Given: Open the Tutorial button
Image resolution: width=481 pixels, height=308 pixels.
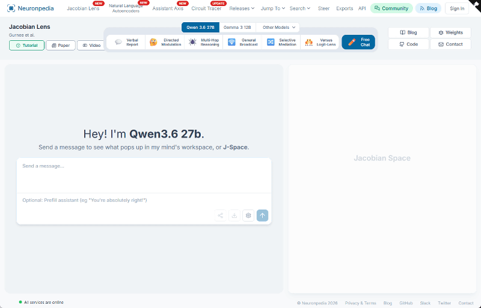Looking at the screenshot, I should [x=26, y=46].
